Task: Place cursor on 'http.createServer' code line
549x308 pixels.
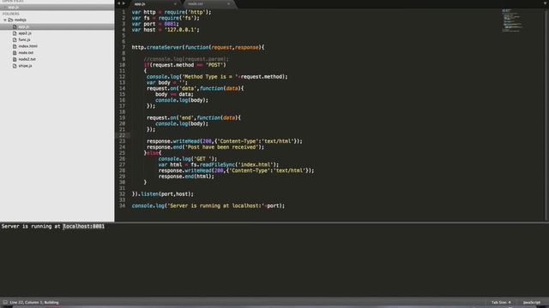Action: click(198, 47)
